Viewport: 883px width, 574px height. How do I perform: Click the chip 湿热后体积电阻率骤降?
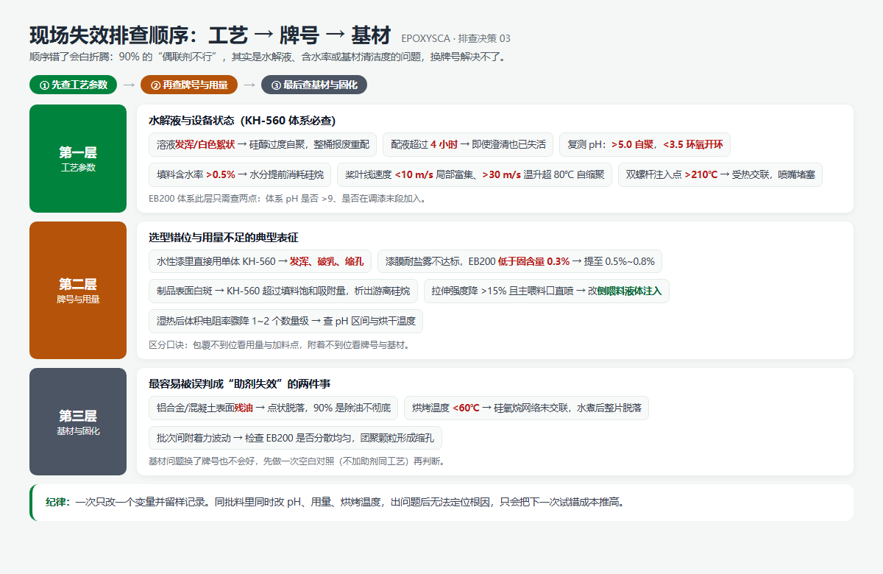coord(286,321)
